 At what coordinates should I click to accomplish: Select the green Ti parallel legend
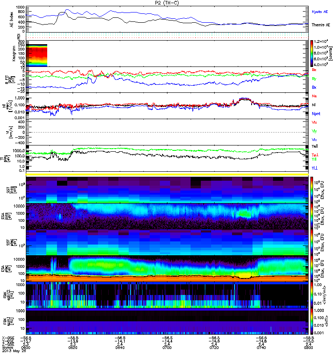click(x=314, y=159)
